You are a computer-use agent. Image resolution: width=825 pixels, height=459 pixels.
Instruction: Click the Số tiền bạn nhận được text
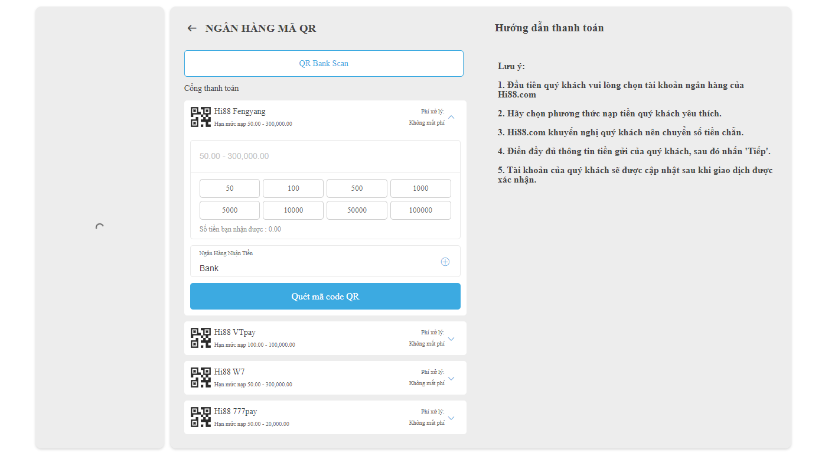[240, 229]
